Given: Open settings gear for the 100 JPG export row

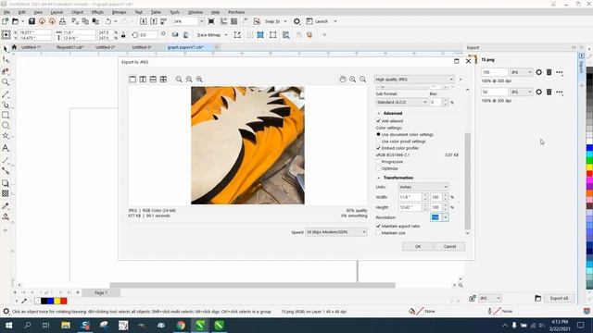Looking at the screenshot, I should (539, 72).
